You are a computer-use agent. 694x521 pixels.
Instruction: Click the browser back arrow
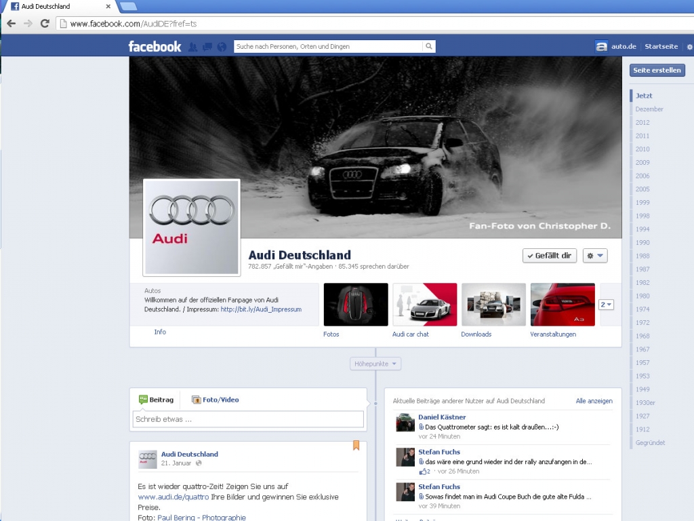click(x=11, y=24)
